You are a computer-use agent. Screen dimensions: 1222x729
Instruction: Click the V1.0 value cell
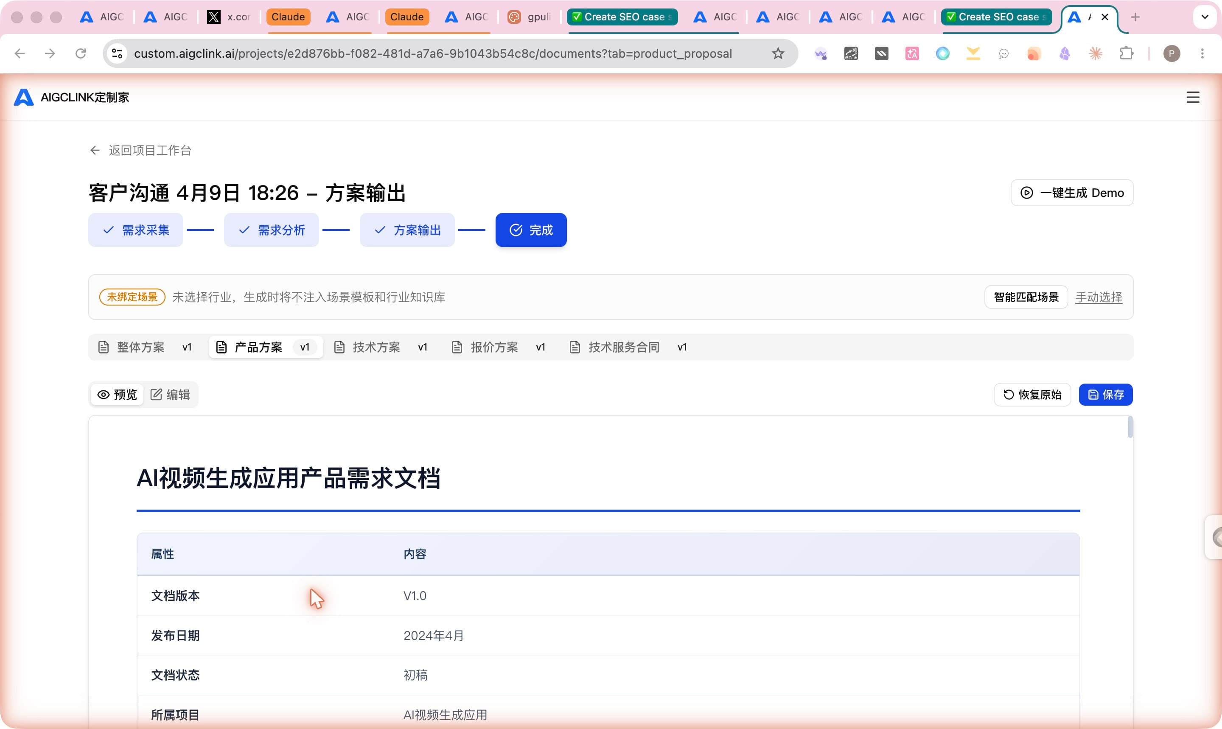coord(415,596)
